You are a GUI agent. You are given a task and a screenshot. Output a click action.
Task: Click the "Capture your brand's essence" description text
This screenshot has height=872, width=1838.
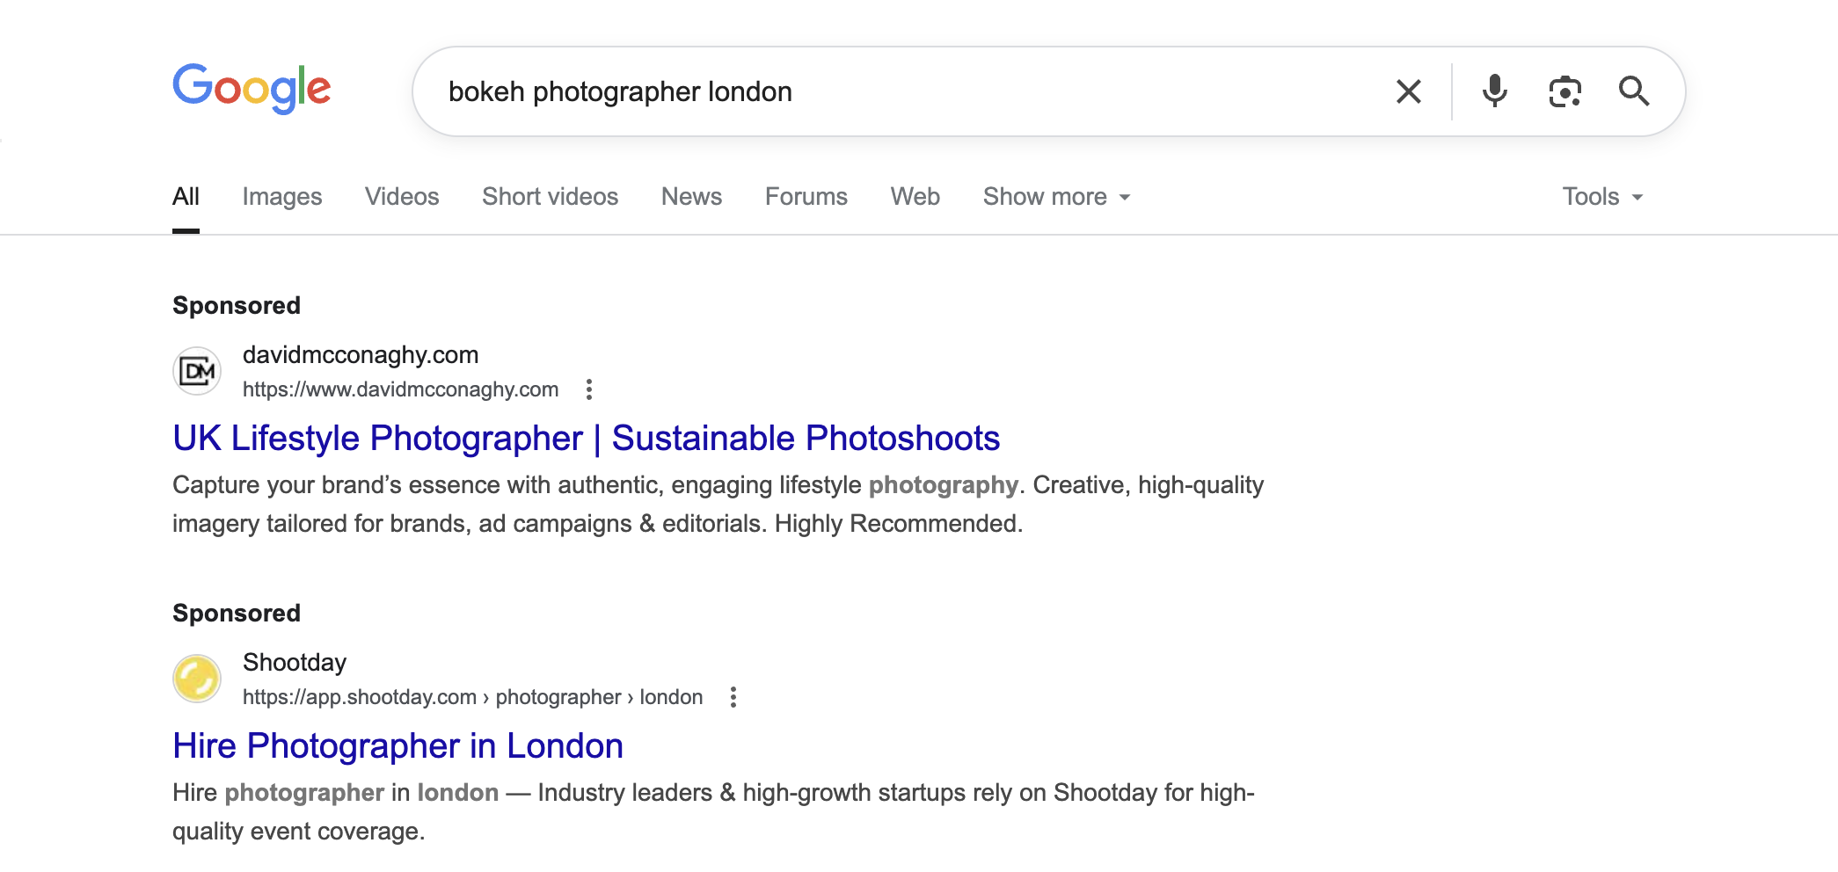718,504
